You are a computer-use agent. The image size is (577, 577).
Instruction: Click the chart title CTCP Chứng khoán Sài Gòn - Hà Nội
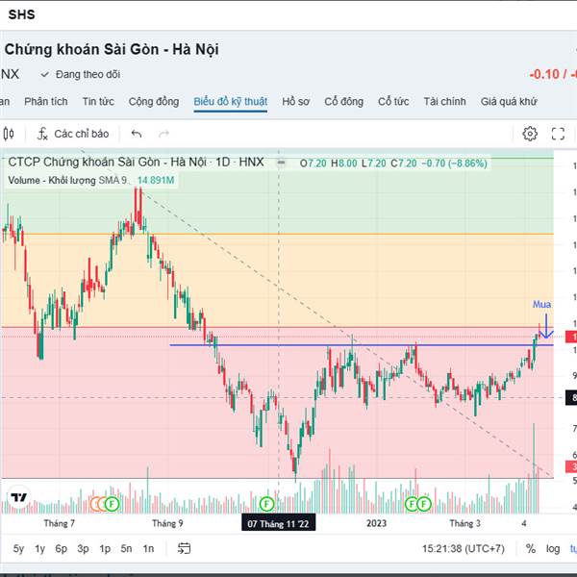click(x=136, y=162)
